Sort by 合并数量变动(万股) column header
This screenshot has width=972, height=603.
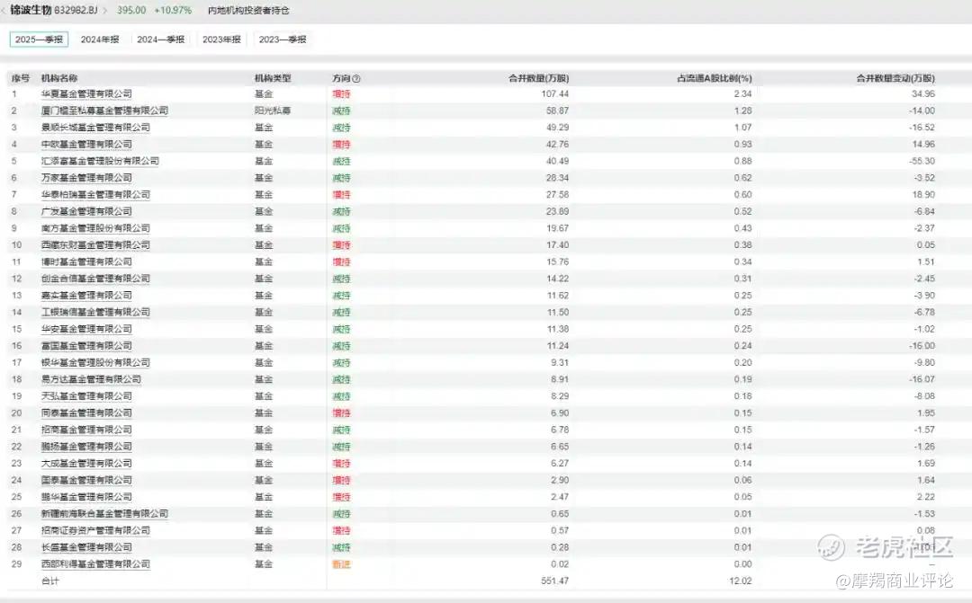pos(895,78)
